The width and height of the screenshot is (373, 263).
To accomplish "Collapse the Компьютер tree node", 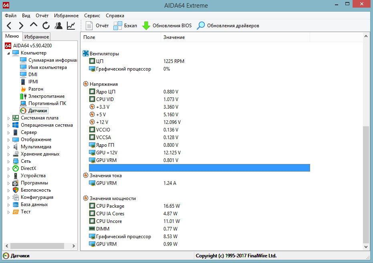I will pyautogui.click(x=8, y=53).
